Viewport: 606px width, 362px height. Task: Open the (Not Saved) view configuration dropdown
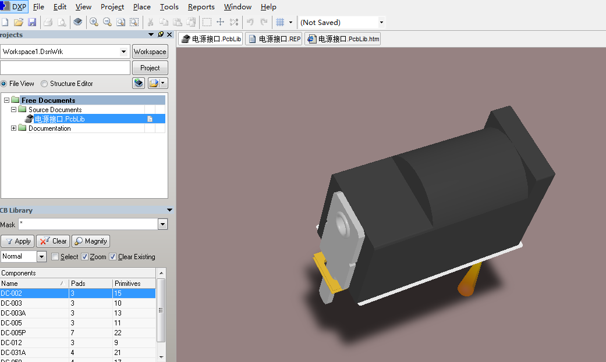(381, 23)
